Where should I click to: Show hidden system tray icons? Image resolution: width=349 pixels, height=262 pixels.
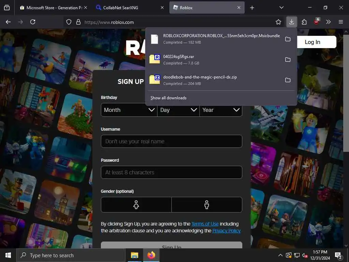[280, 255]
